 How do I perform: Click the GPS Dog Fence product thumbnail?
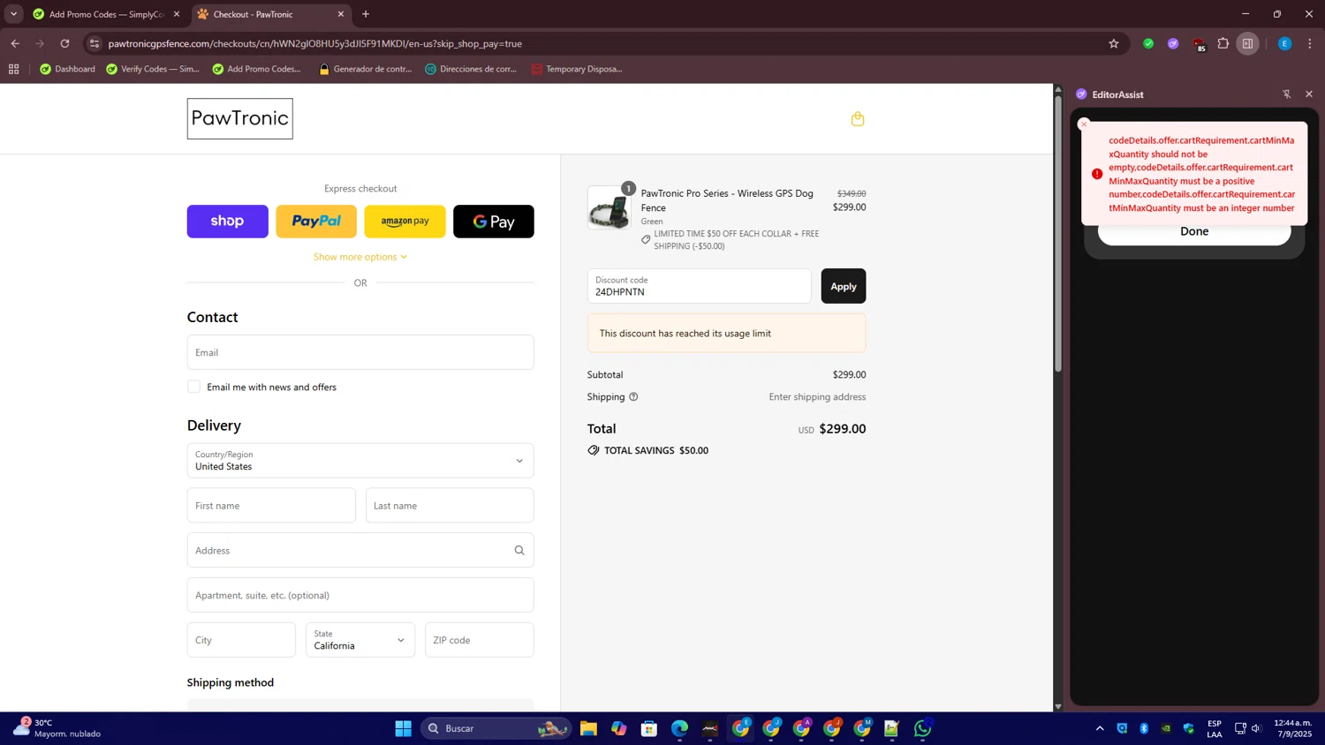coord(609,208)
